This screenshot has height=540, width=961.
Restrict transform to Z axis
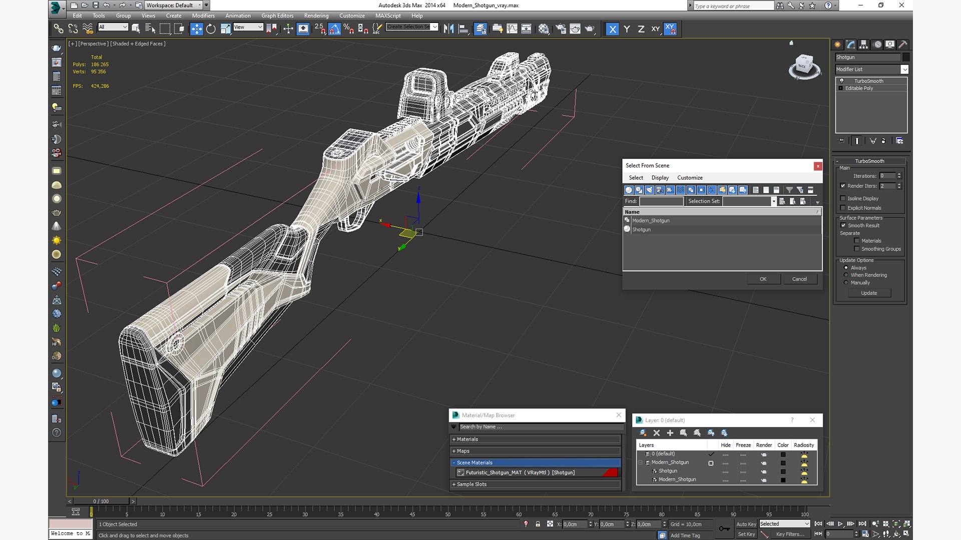[641, 29]
